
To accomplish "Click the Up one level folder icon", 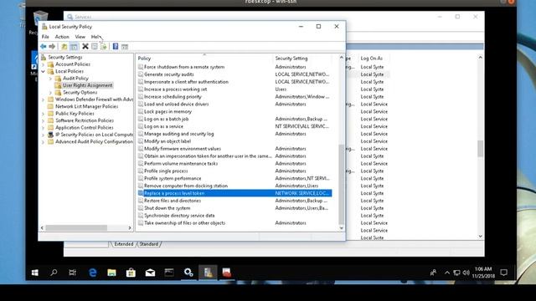I will (64, 47).
